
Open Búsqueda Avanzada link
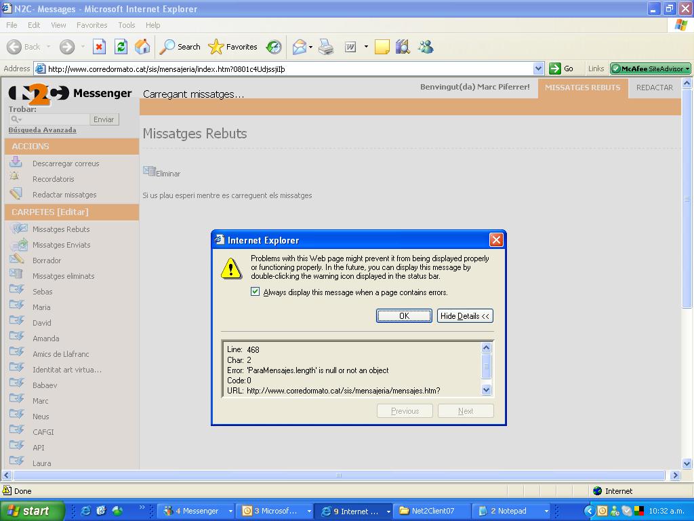(42, 130)
